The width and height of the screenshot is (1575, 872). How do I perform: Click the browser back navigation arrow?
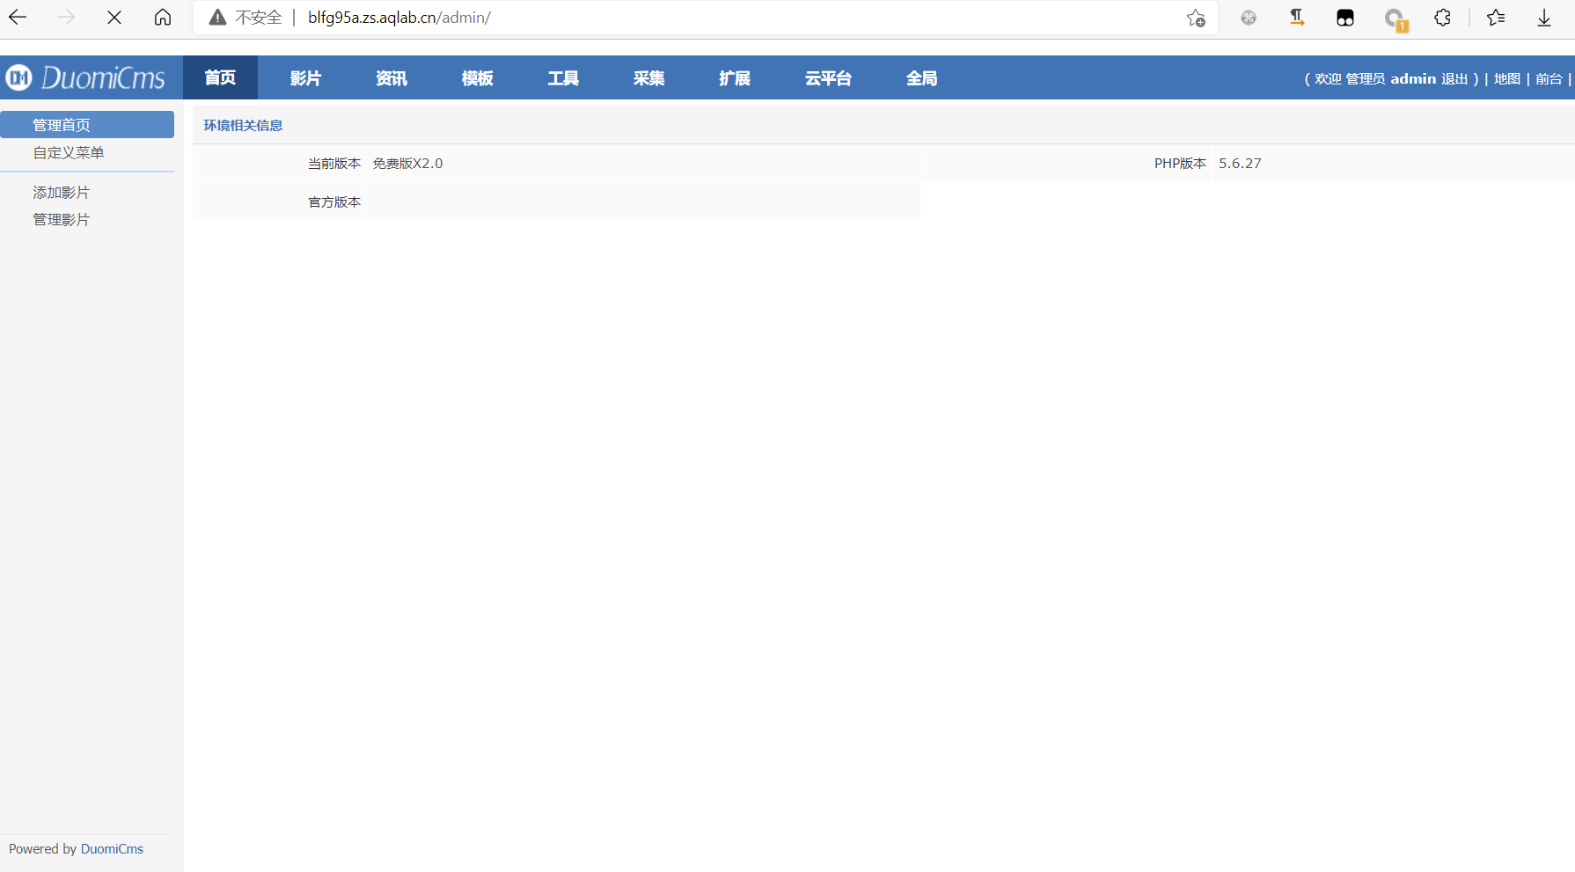click(x=18, y=17)
